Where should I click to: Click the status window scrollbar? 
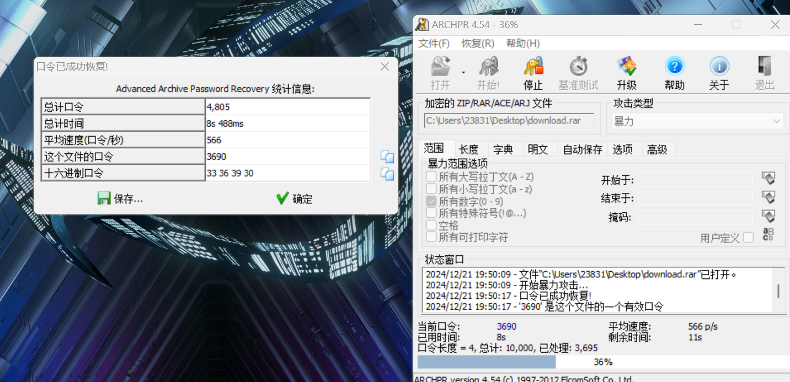(x=778, y=292)
